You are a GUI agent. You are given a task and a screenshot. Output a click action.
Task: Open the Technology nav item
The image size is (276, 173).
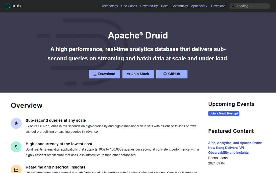pyautogui.click(x=110, y=6)
